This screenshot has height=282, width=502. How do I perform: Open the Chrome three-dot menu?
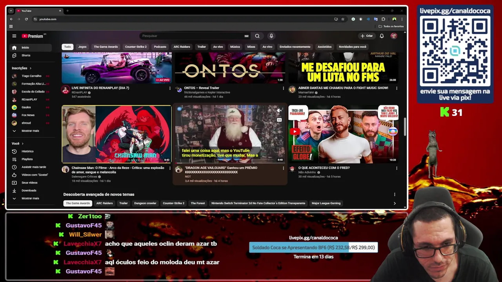(402, 19)
